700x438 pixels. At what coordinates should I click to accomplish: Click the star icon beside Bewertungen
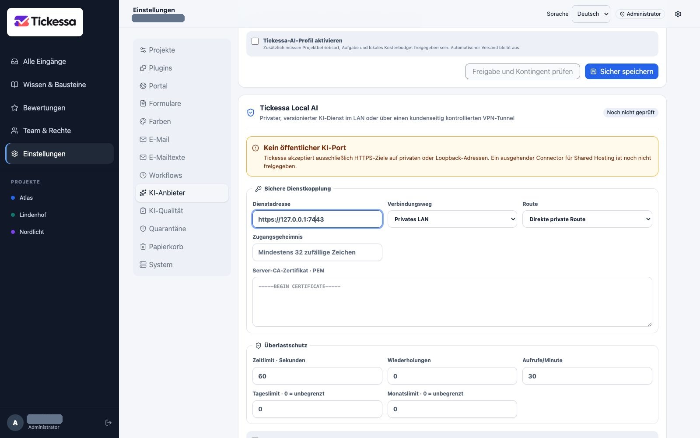point(14,108)
